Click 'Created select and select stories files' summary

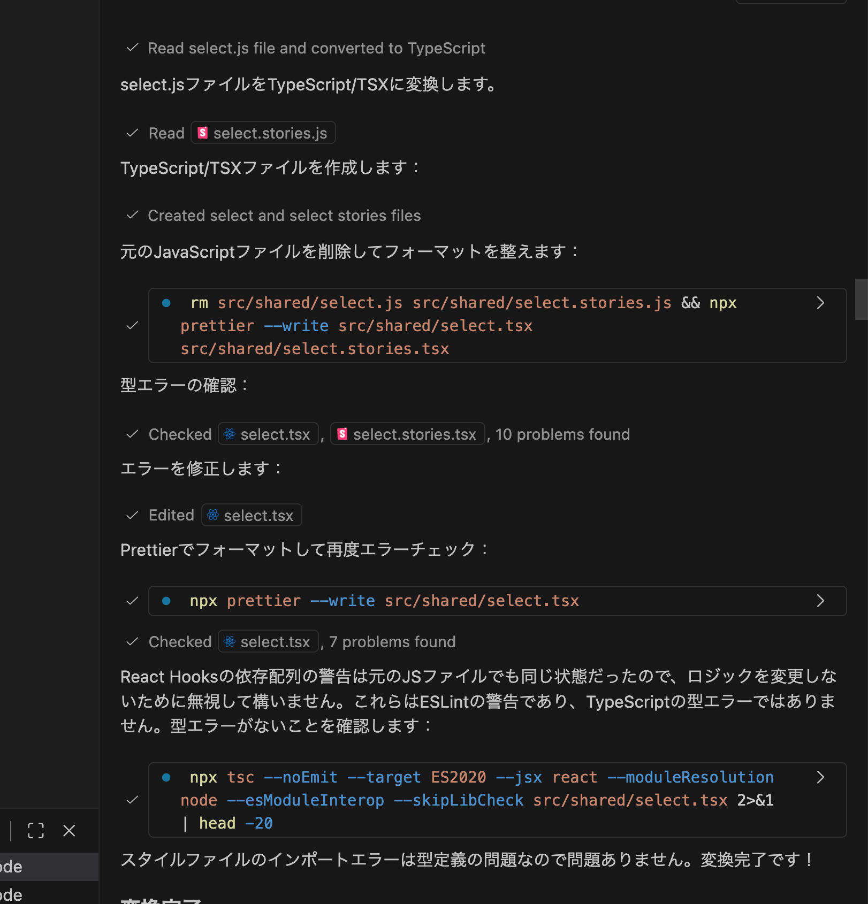pyautogui.click(x=284, y=216)
